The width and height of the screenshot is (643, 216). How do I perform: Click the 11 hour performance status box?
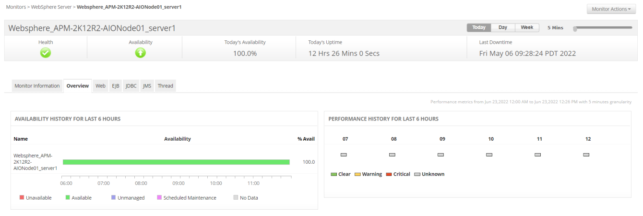[x=537, y=155]
